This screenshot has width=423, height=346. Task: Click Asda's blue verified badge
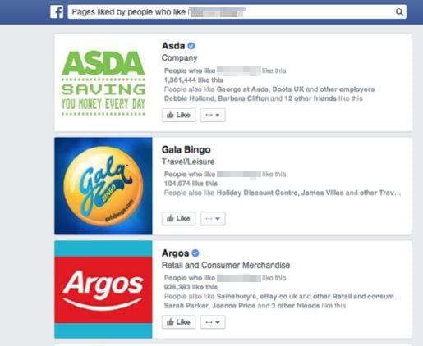[191, 46]
